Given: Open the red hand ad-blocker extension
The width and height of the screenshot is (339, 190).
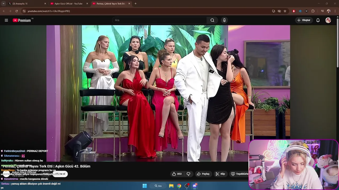Looking at the screenshot, I should point(294,11).
